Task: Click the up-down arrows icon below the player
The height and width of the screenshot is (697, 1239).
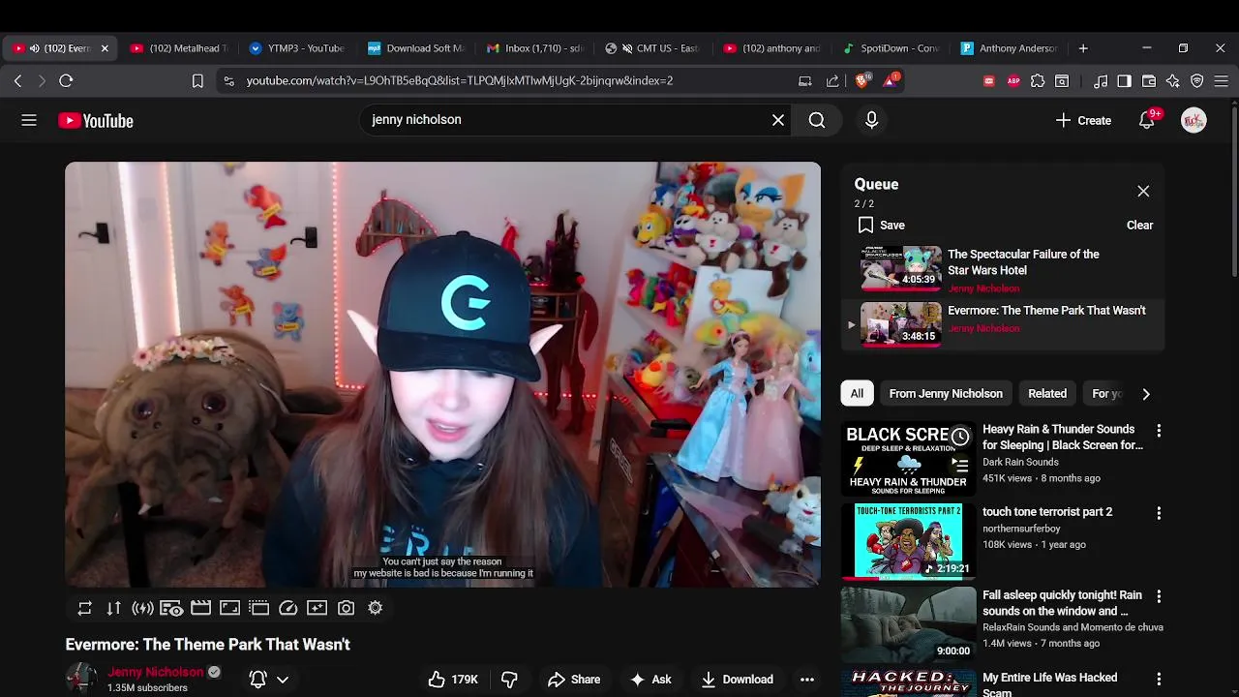Action: coord(113,608)
